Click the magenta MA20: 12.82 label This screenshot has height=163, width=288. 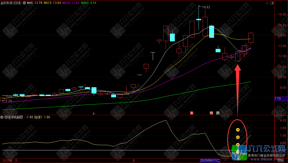[x=71, y=3]
